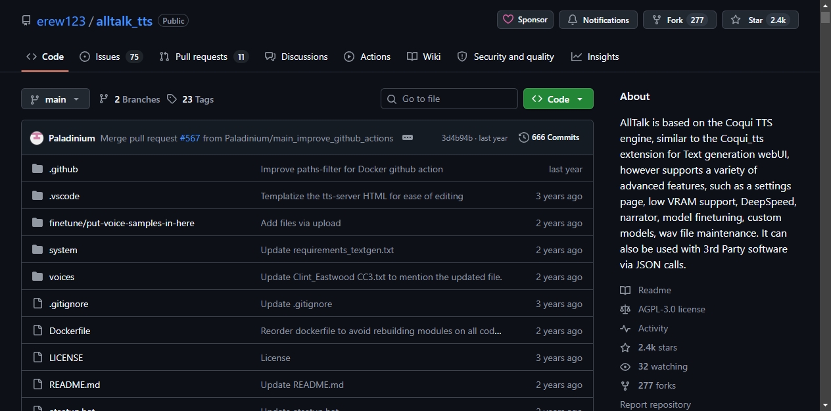Open the README.md file name
831x411 pixels.
75,385
